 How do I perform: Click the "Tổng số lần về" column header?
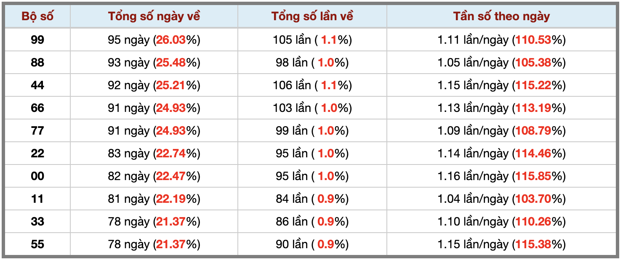click(312, 16)
